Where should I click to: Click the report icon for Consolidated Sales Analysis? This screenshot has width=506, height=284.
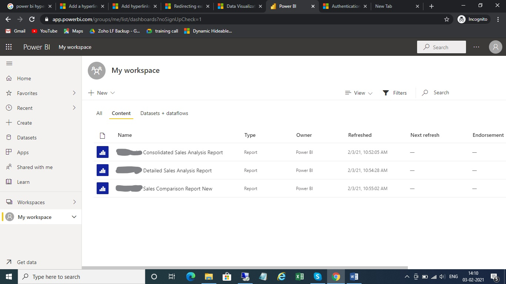pos(103,152)
